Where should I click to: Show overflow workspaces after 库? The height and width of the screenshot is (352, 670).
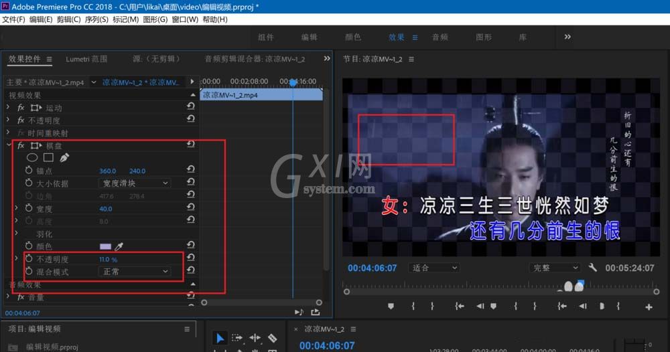coord(567,37)
